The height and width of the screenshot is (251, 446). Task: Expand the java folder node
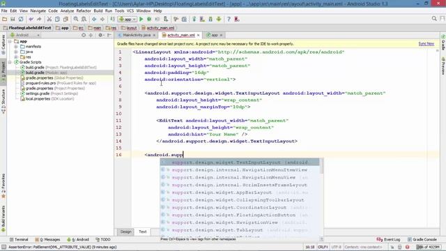click(x=16, y=52)
